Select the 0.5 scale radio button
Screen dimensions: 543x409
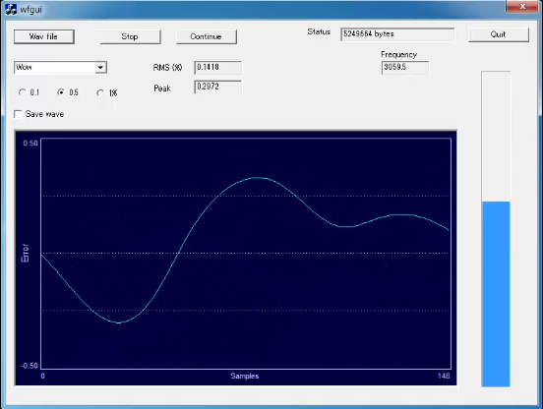(61, 92)
